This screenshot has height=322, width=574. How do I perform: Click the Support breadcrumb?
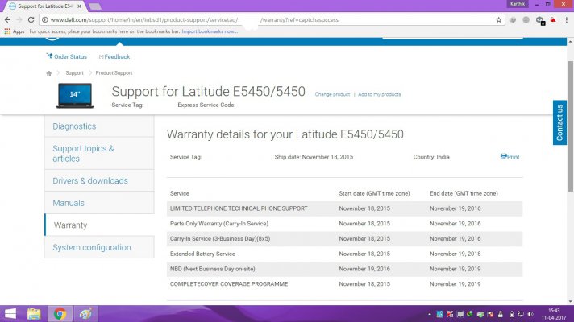pos(74,73)
